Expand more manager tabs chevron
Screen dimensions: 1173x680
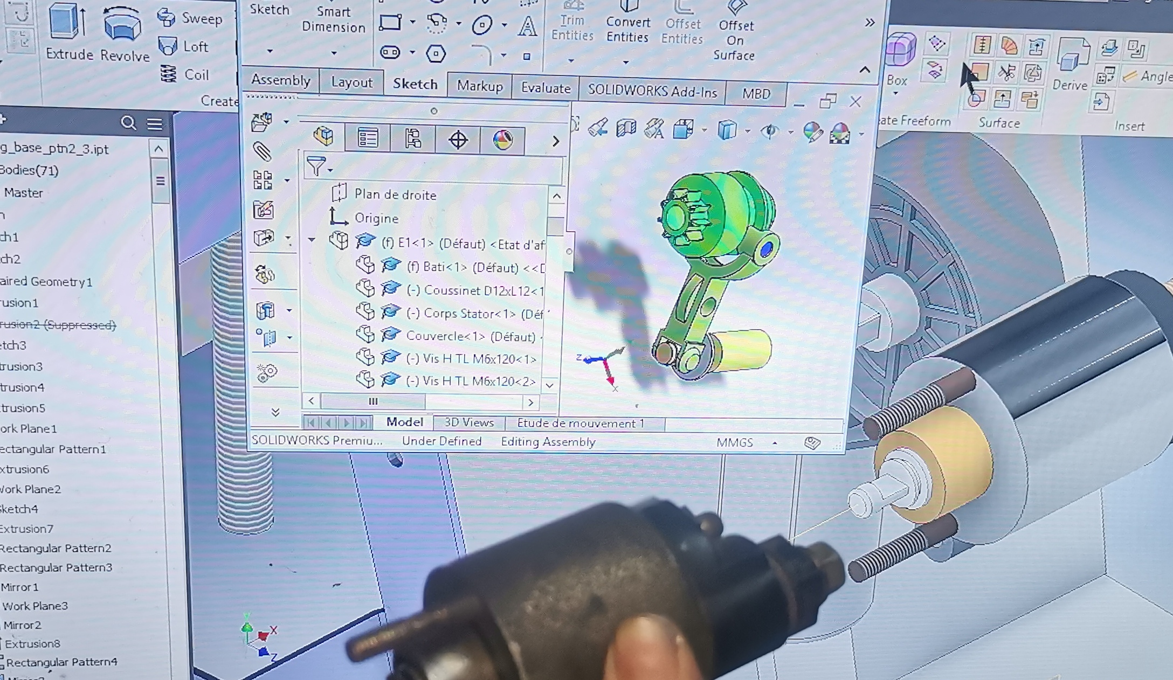pos(556,142)
